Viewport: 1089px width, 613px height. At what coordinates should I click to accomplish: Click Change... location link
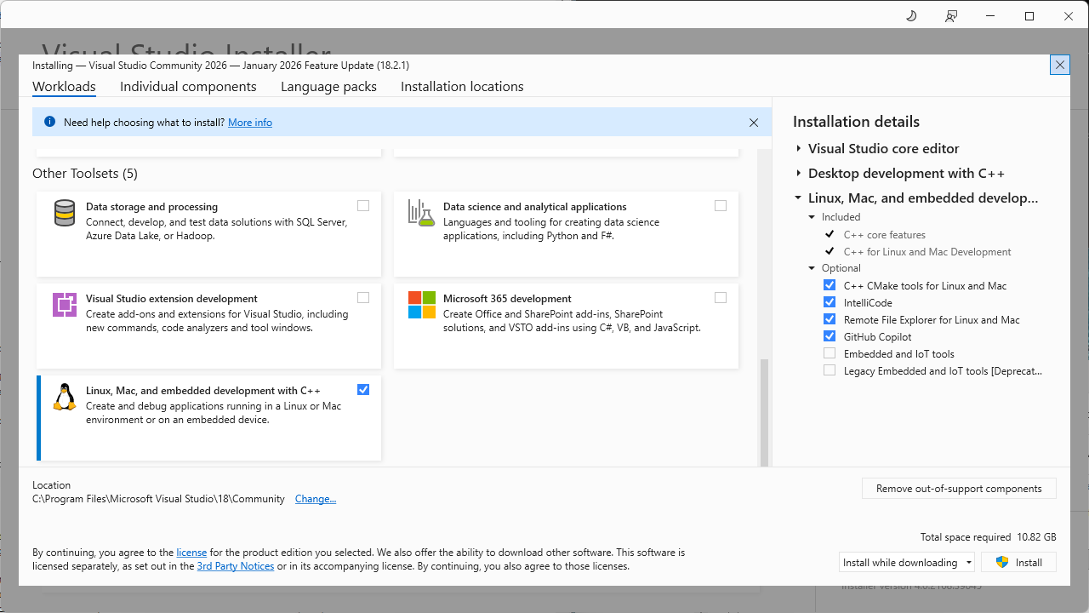click(x=316, y=499)
